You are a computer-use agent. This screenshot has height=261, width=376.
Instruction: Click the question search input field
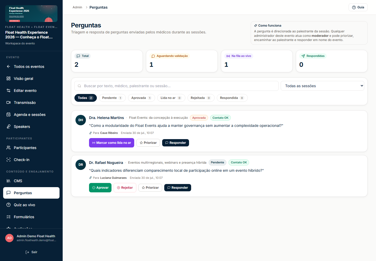point(177,86)
